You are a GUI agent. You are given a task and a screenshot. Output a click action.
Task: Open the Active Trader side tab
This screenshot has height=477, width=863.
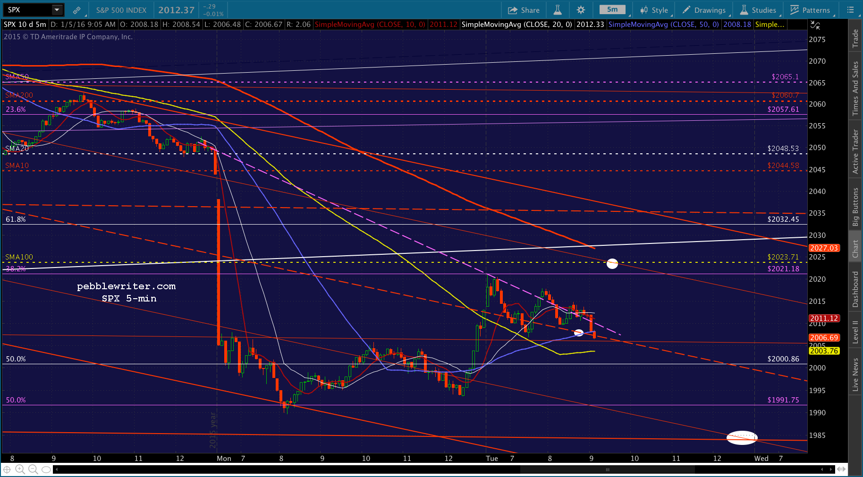point(855,151)
